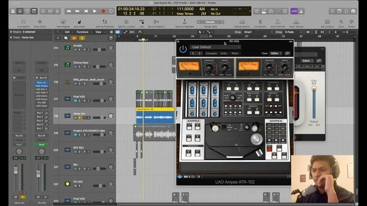
Task: Toggle the Metronome button
Action: coord(301,11)
